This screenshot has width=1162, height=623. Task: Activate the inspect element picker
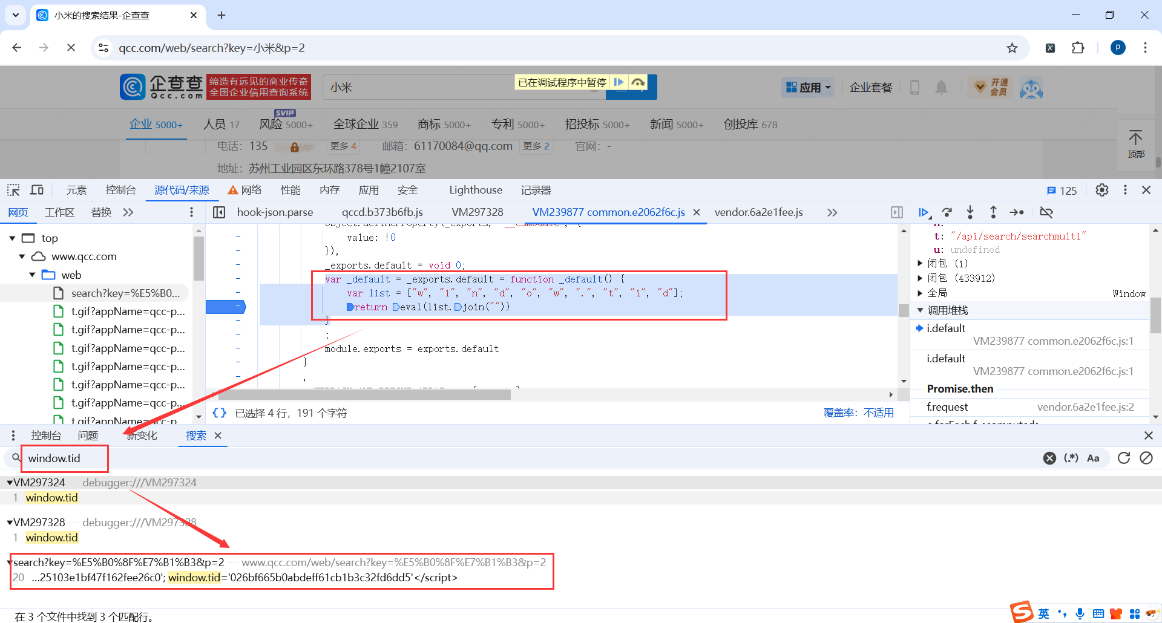click(13, 190)
